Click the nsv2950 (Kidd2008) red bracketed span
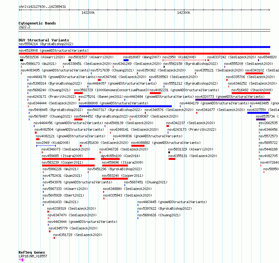Image resolution: width=279 pixels, height=263 pixels. point(184,60)
